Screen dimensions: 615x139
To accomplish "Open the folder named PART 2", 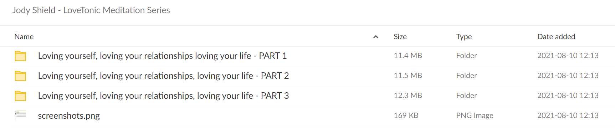I will pos(163,76).
